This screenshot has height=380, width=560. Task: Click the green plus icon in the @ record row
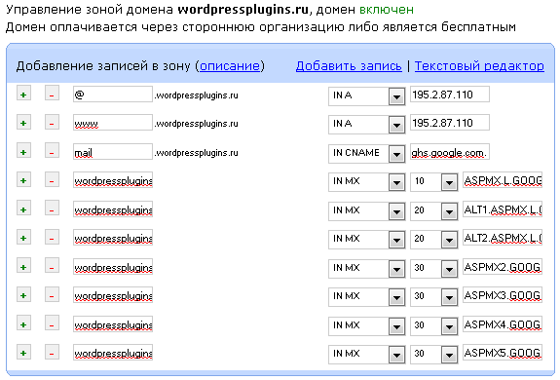click(x=23, y=95)
